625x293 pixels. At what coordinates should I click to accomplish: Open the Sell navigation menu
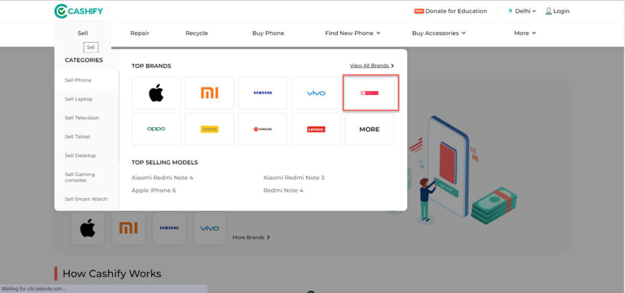point(83,34)
